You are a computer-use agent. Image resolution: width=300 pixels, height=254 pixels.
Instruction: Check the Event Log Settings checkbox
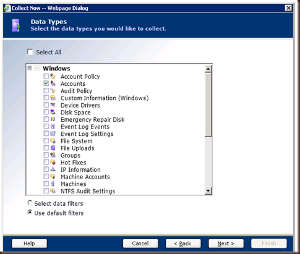pos(46,133)
